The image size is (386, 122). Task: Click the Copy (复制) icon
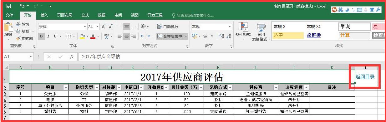point(18,31)
